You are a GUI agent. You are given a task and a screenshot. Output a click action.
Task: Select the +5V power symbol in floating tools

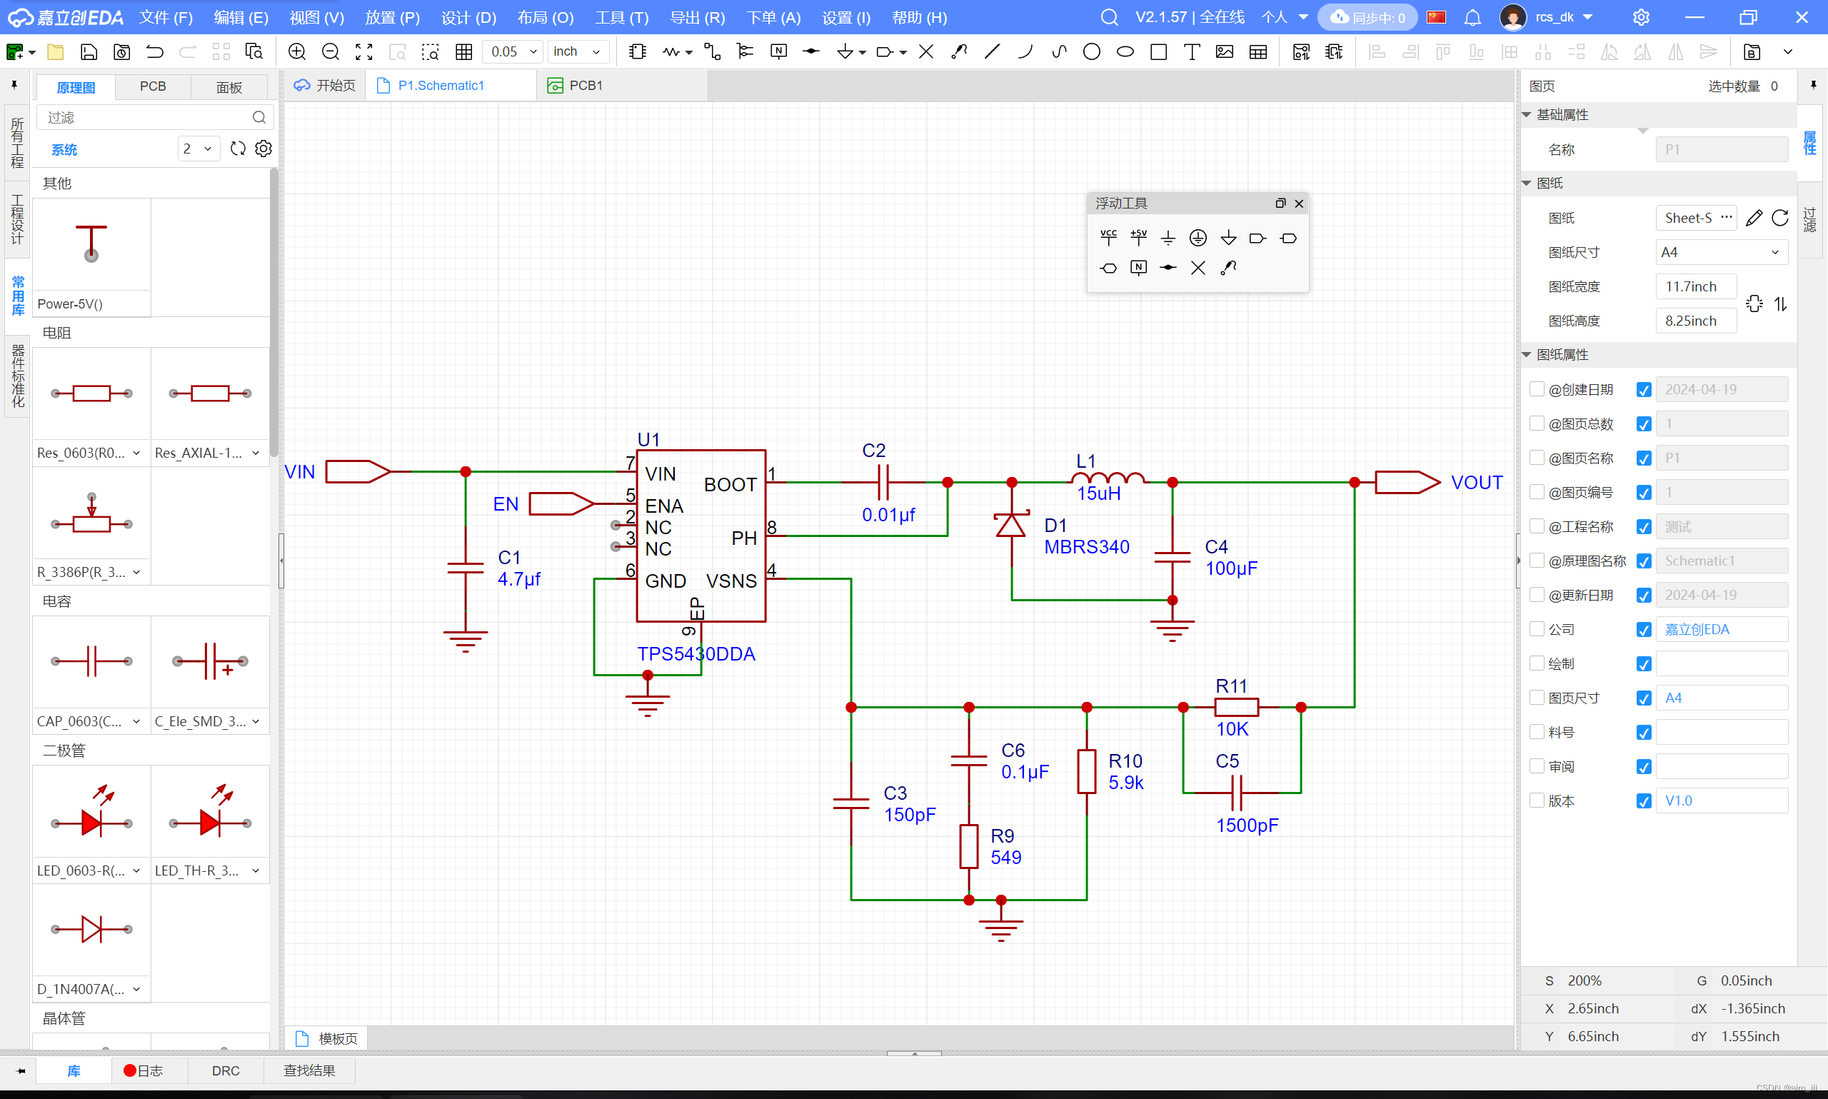tap(1138, 237)
